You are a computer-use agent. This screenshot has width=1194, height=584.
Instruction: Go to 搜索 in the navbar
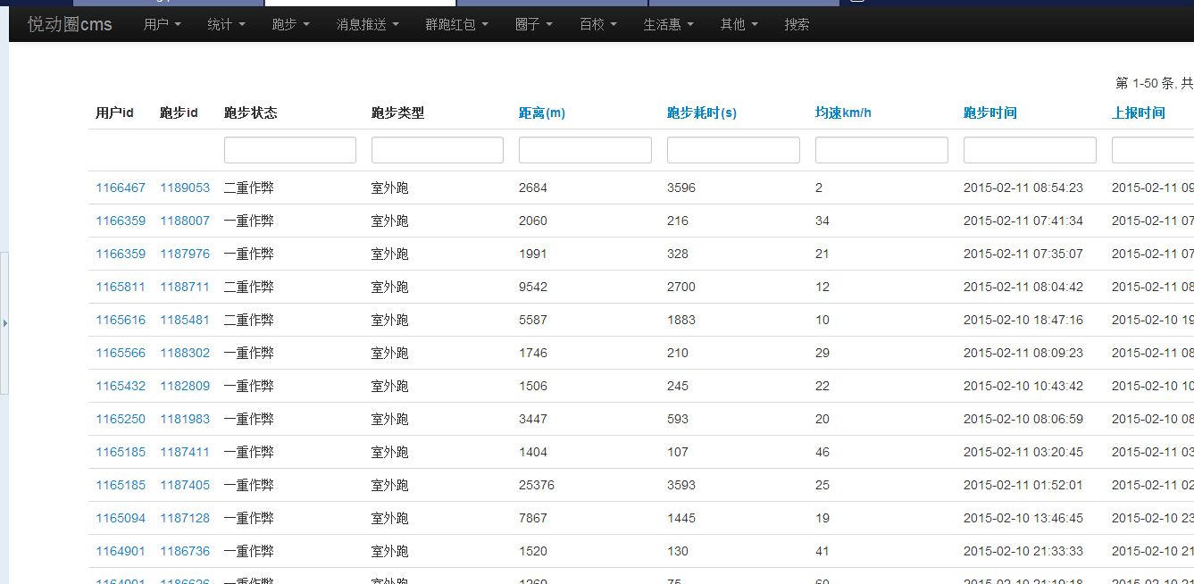[797, 24]
